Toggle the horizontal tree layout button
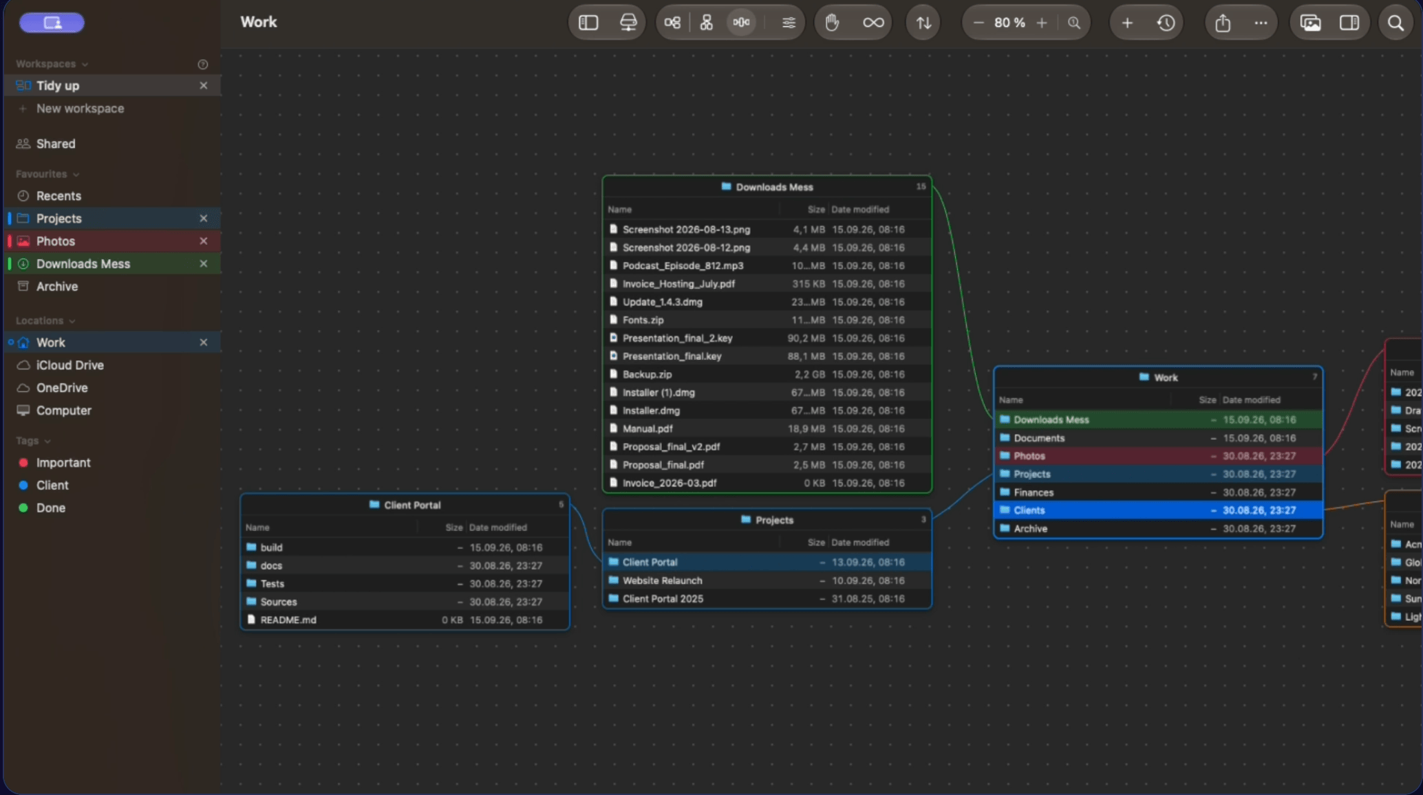This screenshot has width=1423, height=795. tap(672, 23)
